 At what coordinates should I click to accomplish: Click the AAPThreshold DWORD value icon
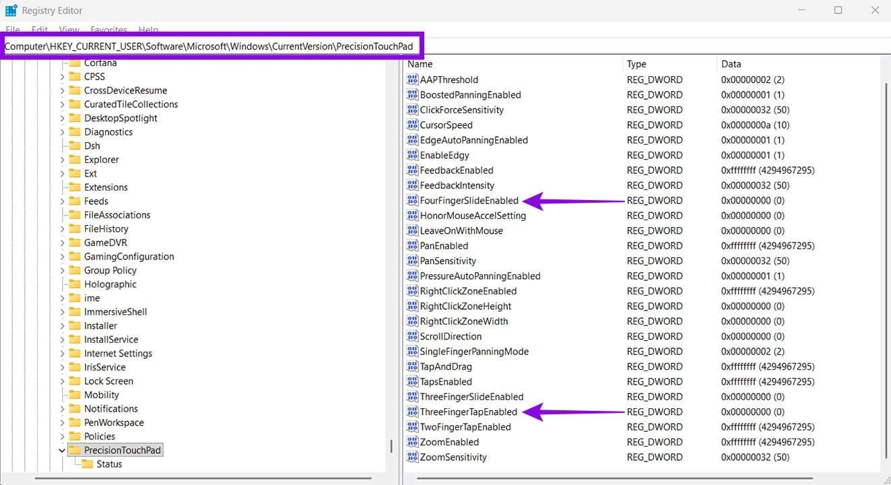pos(412,79)
